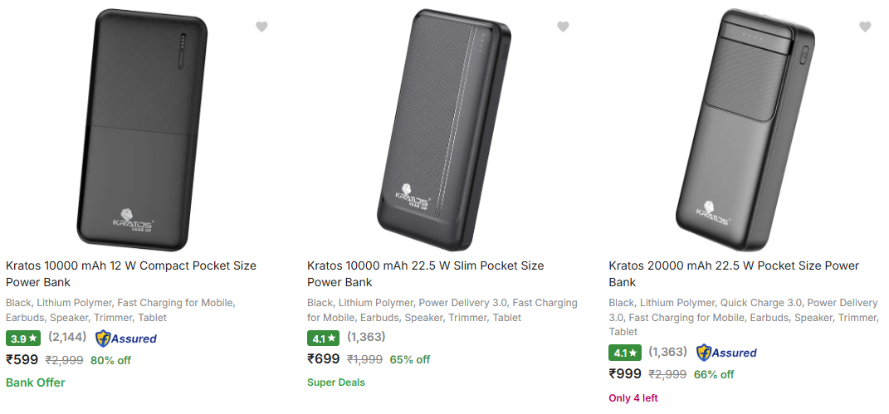Wishlist the Kratos 12 W Compact power bank

click(x=261, y=27)
